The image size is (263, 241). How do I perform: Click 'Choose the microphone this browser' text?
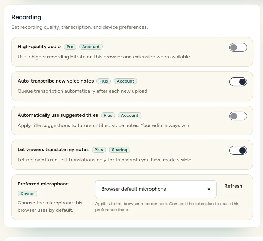[50, 206]
